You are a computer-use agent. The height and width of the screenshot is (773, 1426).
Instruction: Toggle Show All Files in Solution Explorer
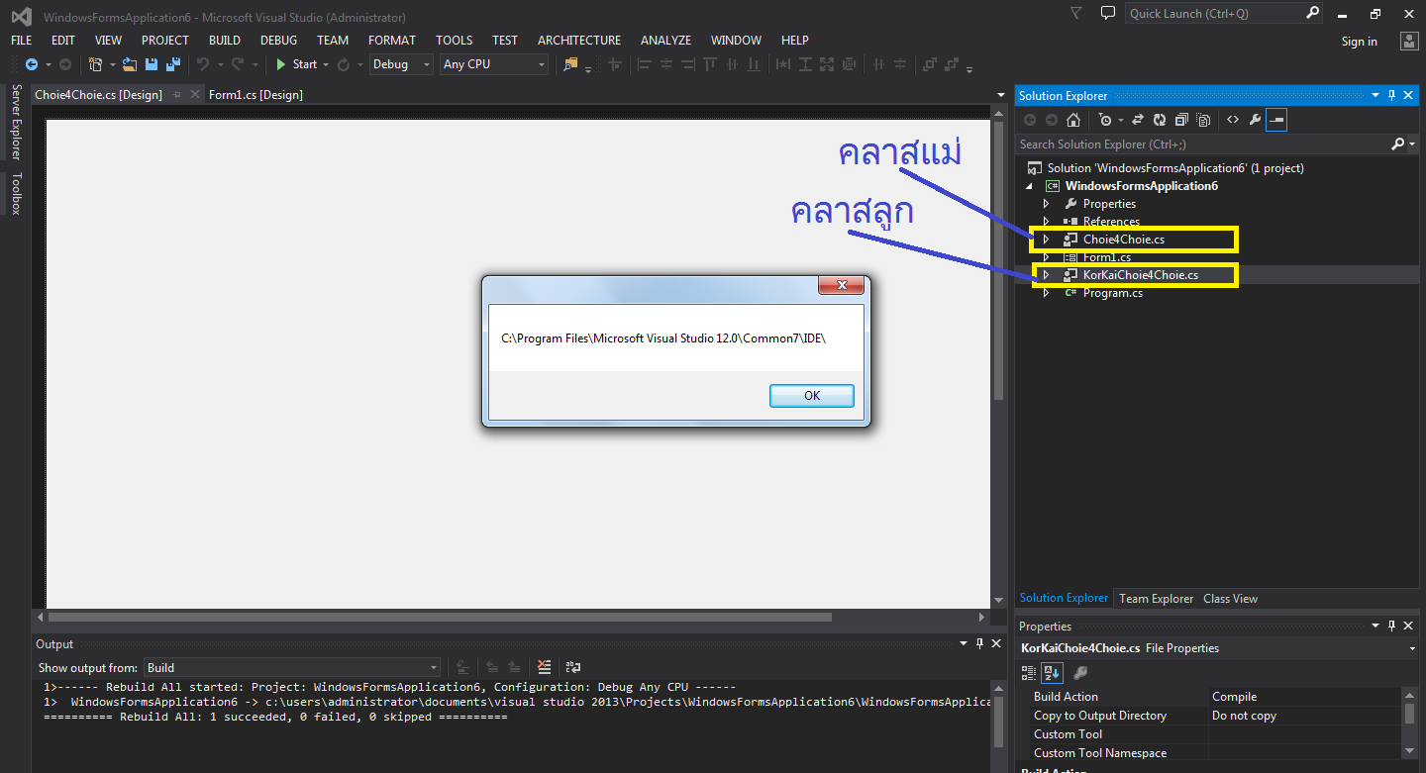pos(1203,120)
